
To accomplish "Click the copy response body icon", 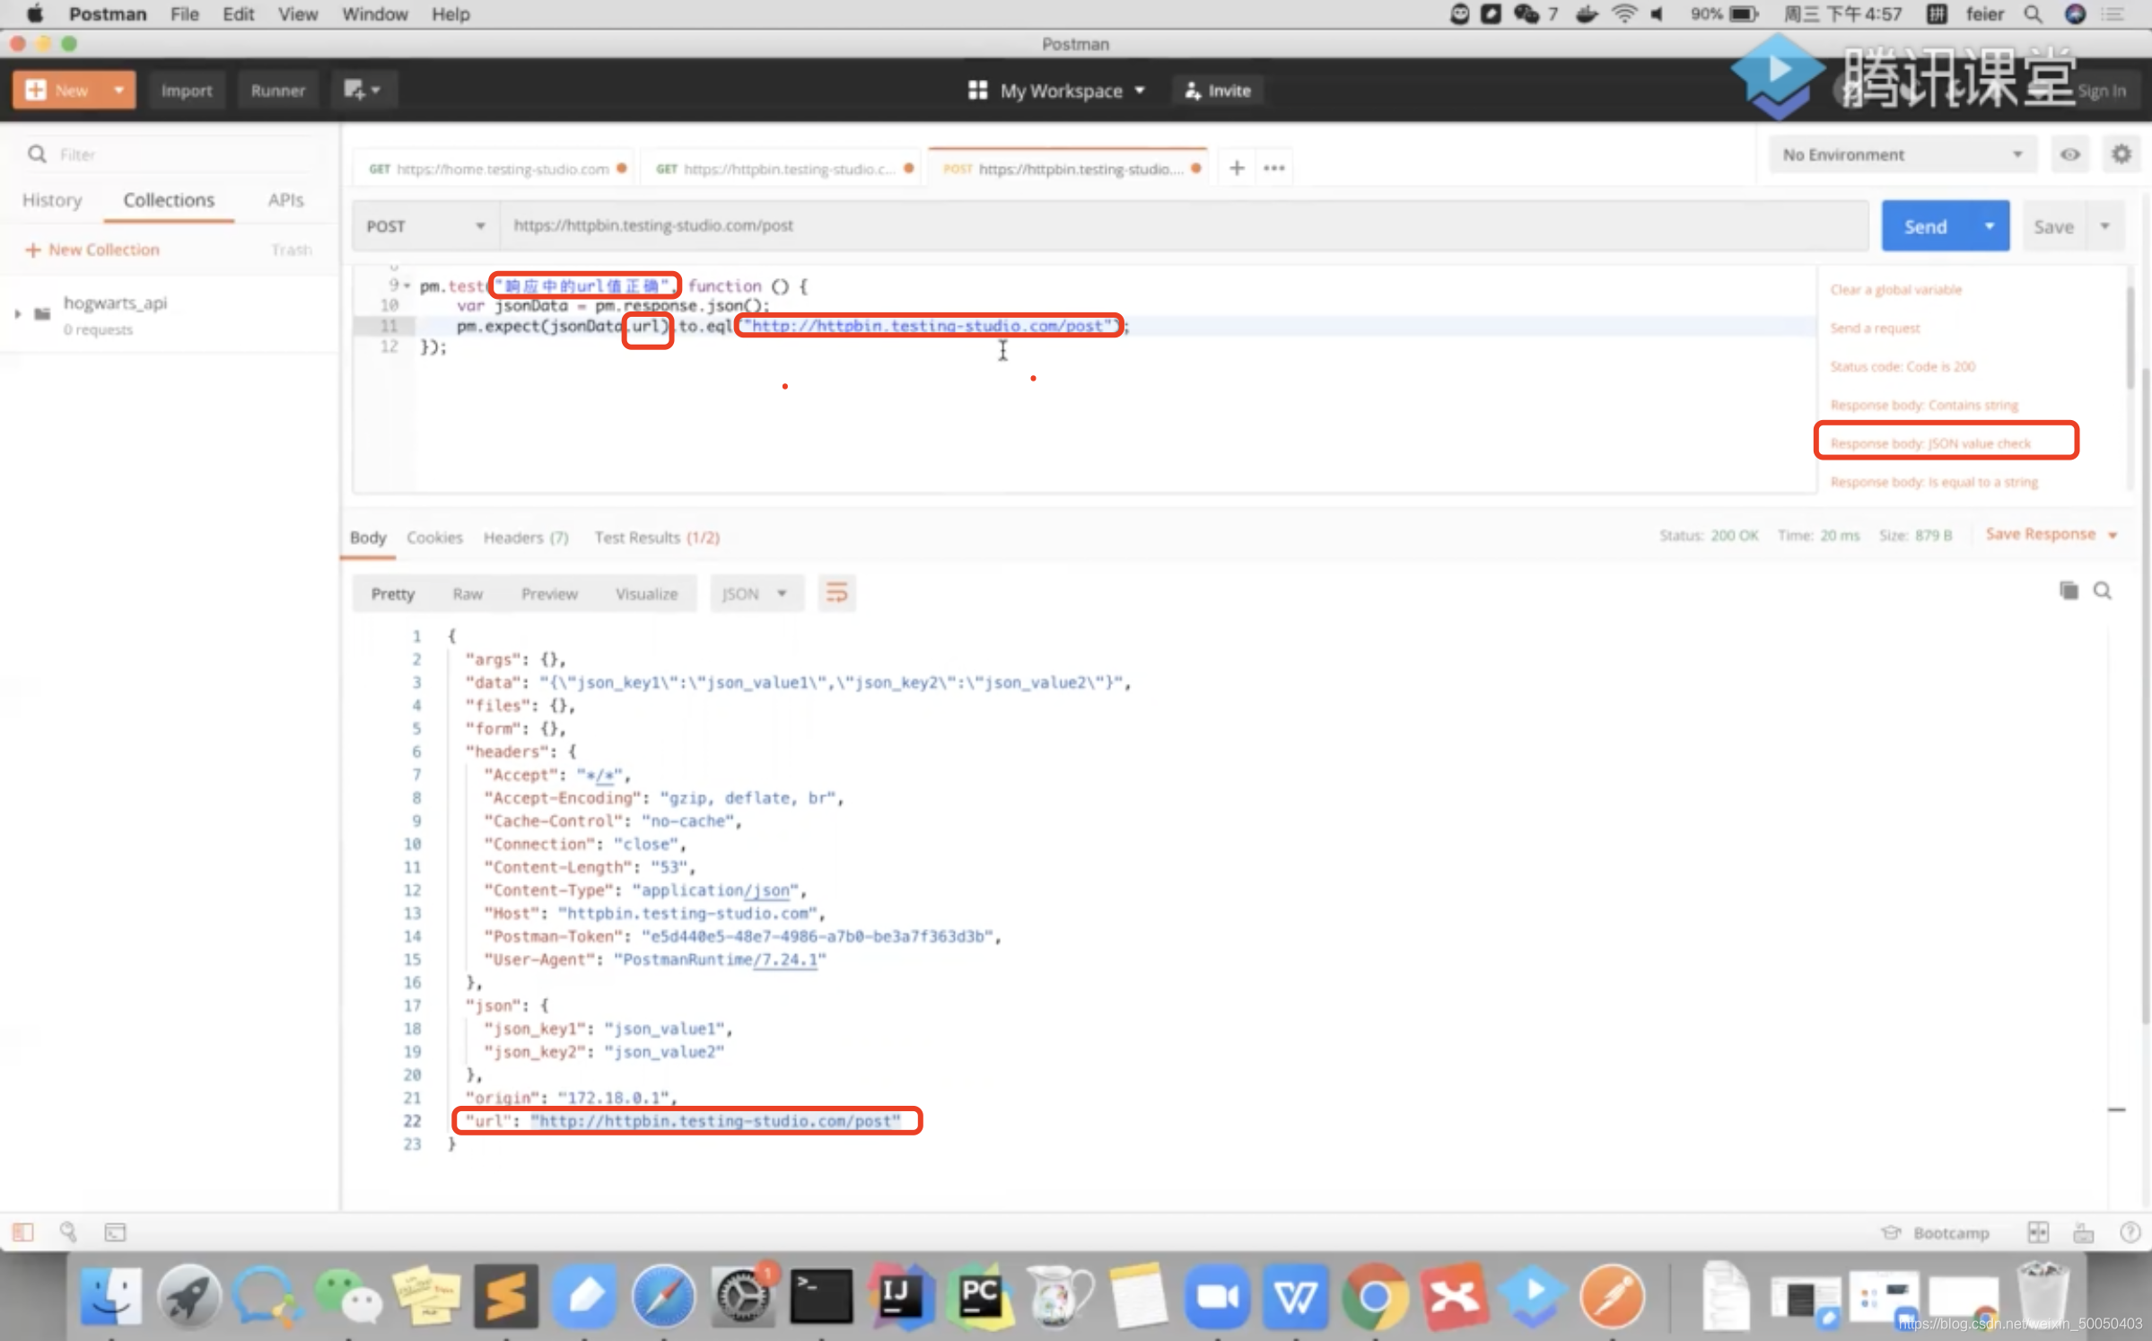I will tap(2069, 591).
